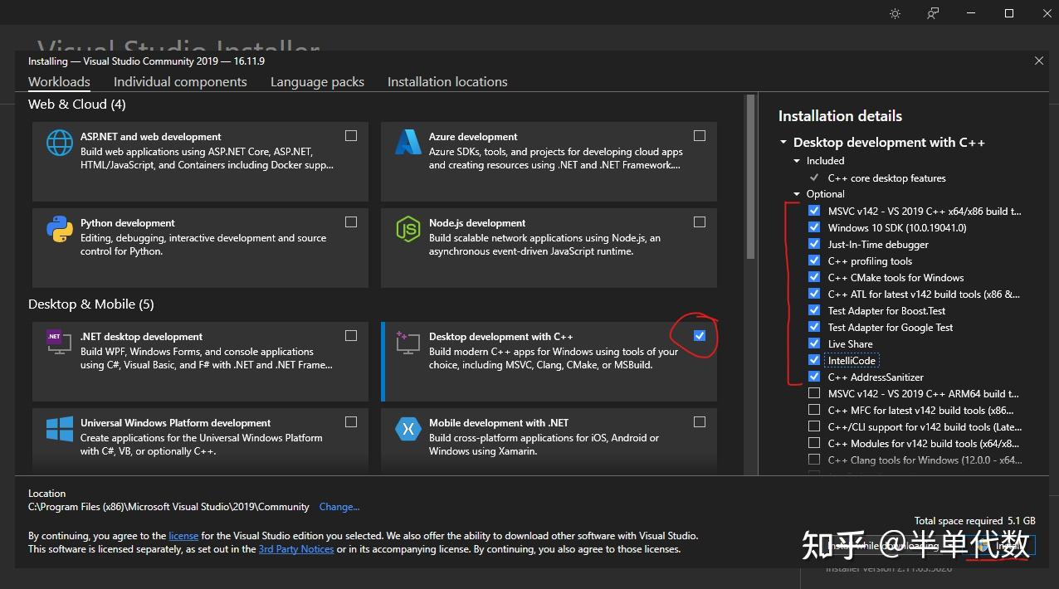Screen dimensions: 1059x589
Task: Select the Python development snake icon
Action: pos(58,230)
